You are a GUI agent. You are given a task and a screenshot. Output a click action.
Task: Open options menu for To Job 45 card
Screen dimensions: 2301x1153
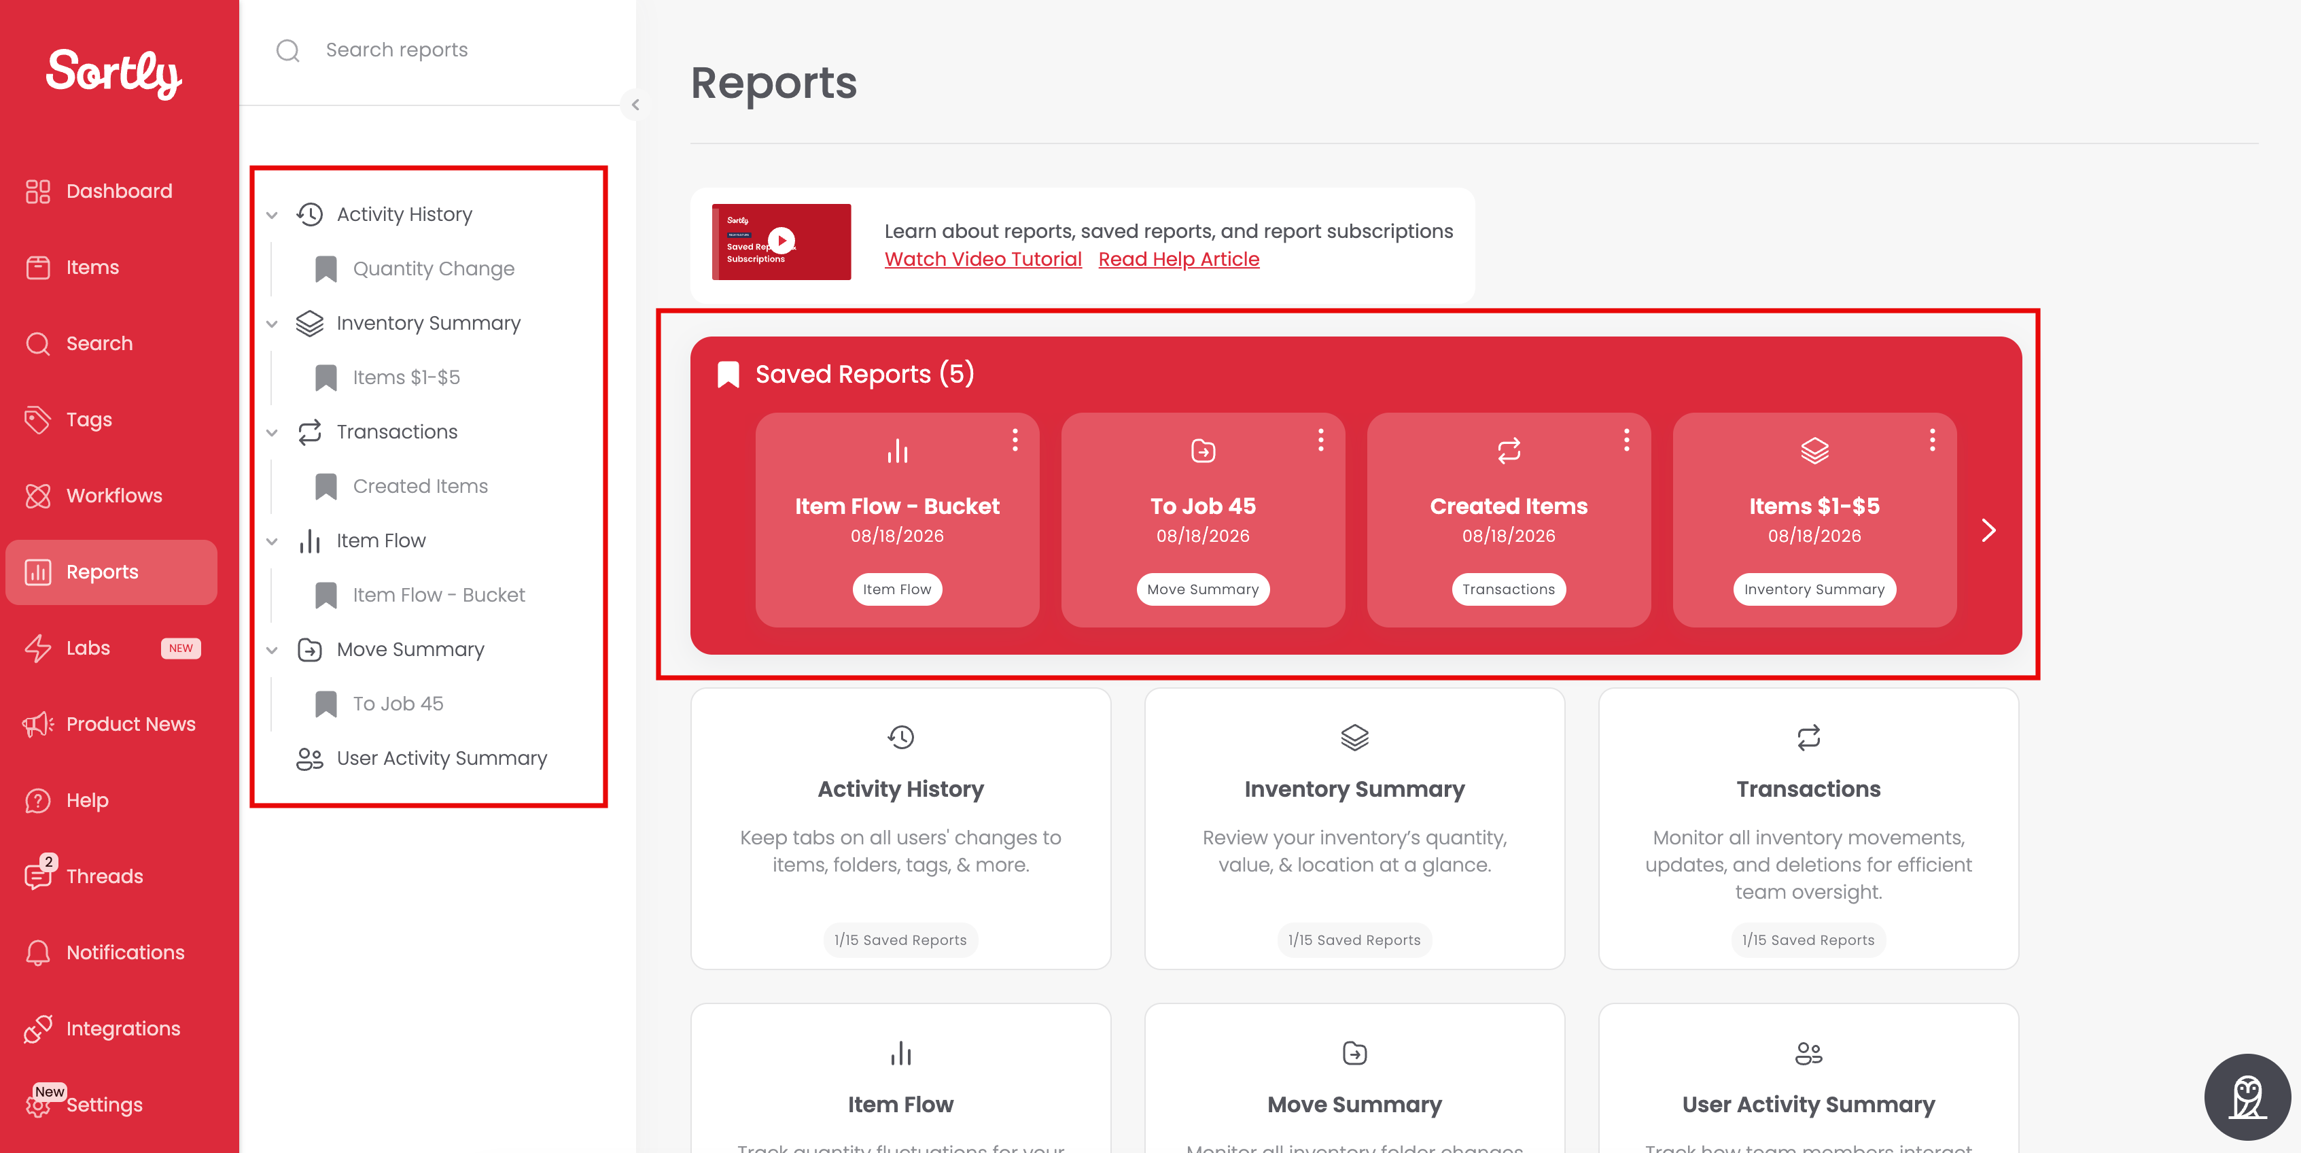pyautogui.click(x=1320, y=440)
